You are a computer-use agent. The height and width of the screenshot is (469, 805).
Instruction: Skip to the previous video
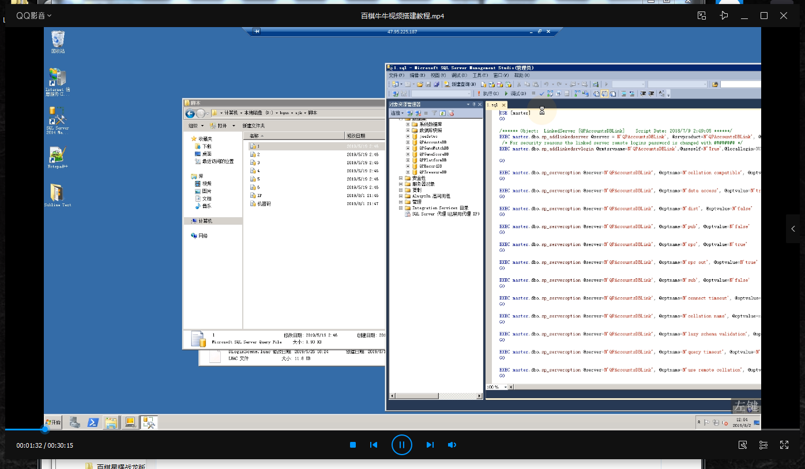(374, 445)
